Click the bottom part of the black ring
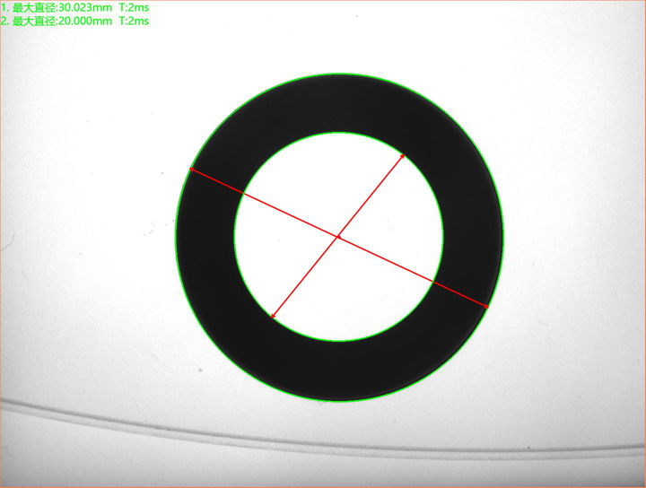This screenshot has width=646, height=488. [x=339, y=370]
